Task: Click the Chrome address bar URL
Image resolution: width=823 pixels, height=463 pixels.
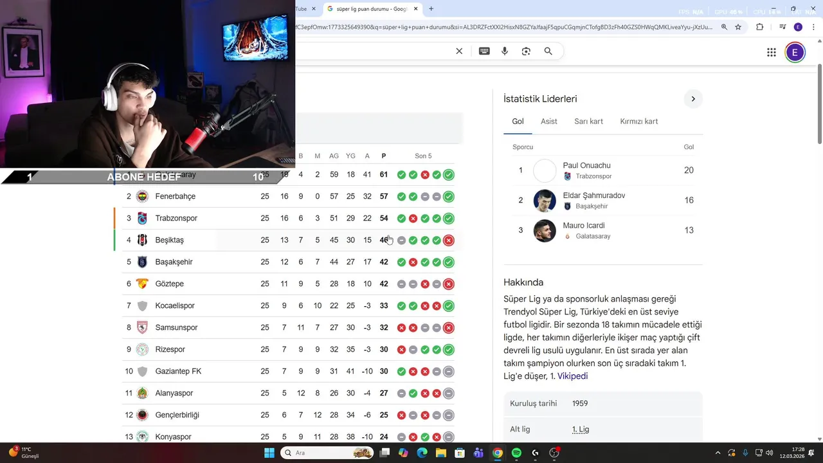Action: click(503, 27)
